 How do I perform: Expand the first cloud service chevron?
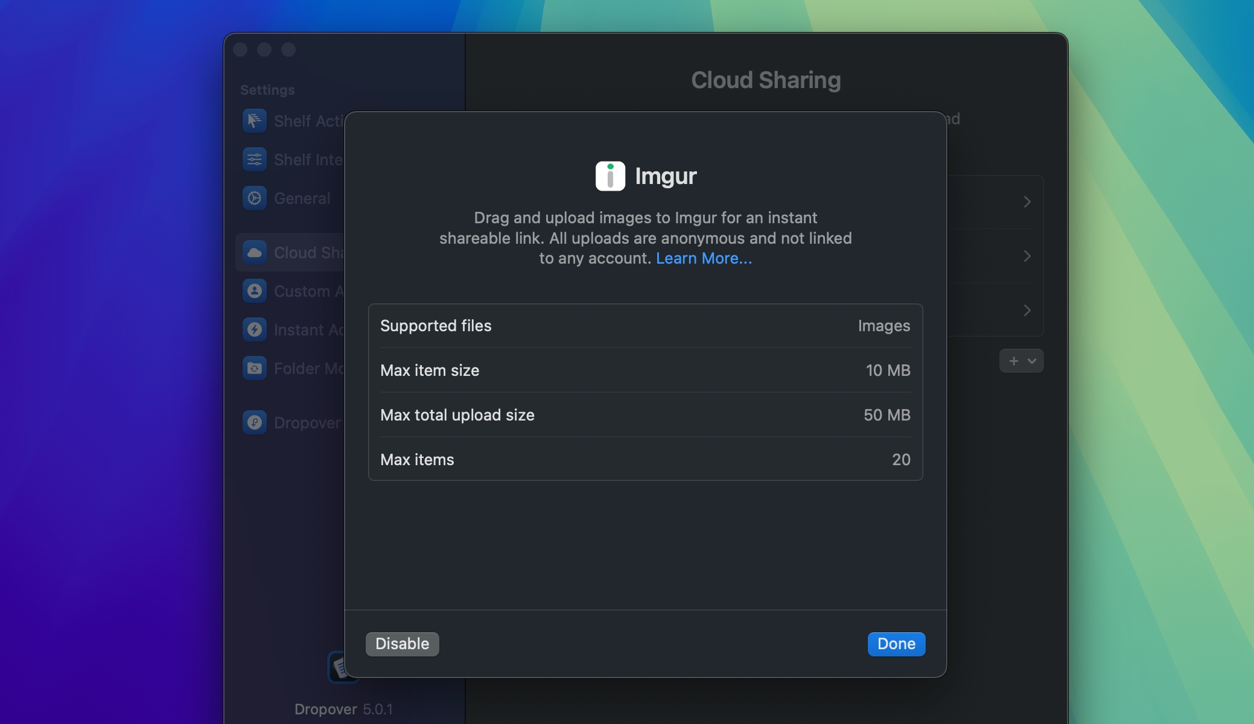click(1027, 202)
